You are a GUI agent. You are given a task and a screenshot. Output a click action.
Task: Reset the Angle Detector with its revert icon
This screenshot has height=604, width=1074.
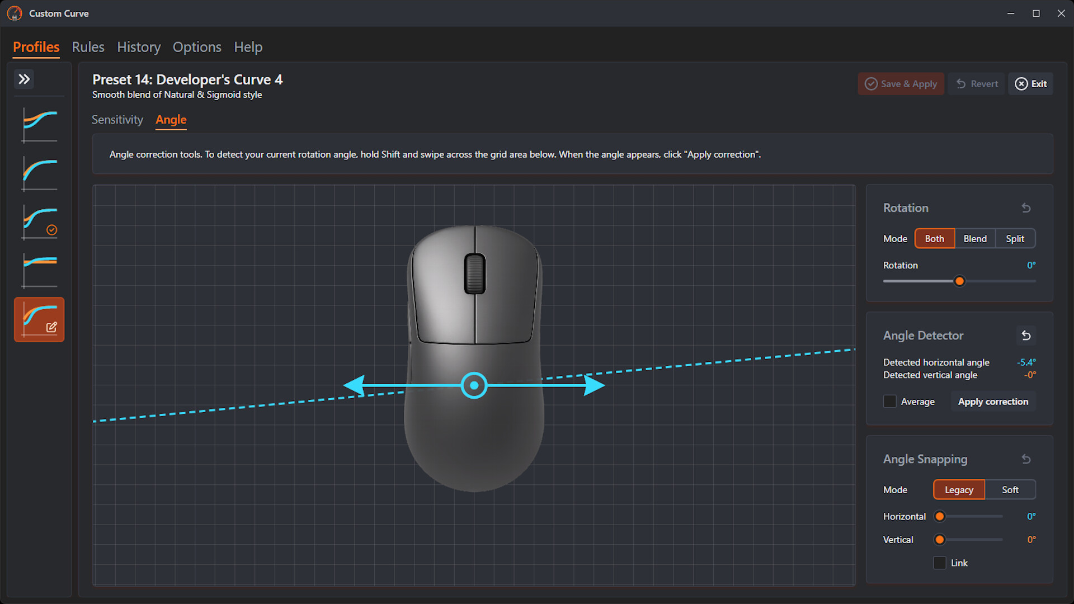(x=1026, y=336)
